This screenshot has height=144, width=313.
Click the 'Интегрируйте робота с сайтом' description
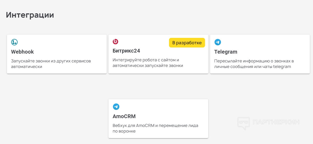click(x=146, y=60)
